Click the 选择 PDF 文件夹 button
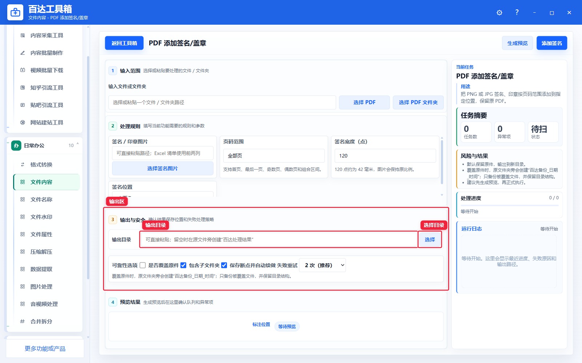Screen dimensions: 582x363 coord(418,102)
